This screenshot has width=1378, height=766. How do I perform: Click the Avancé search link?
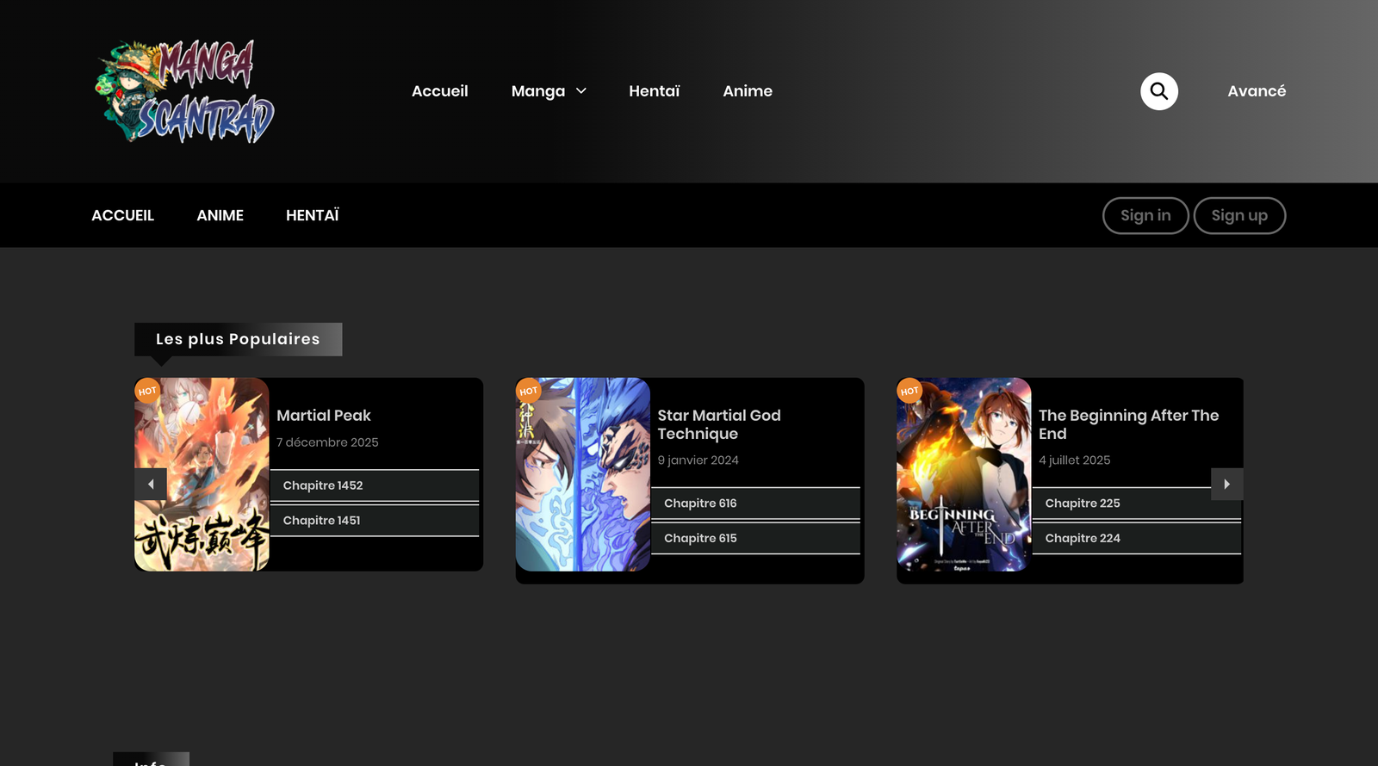pos(1256,91)
